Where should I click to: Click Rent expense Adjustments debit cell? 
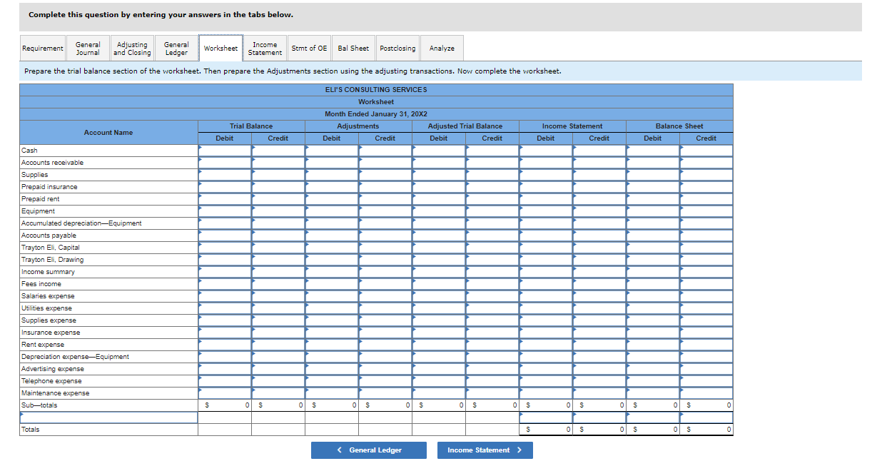332,345
